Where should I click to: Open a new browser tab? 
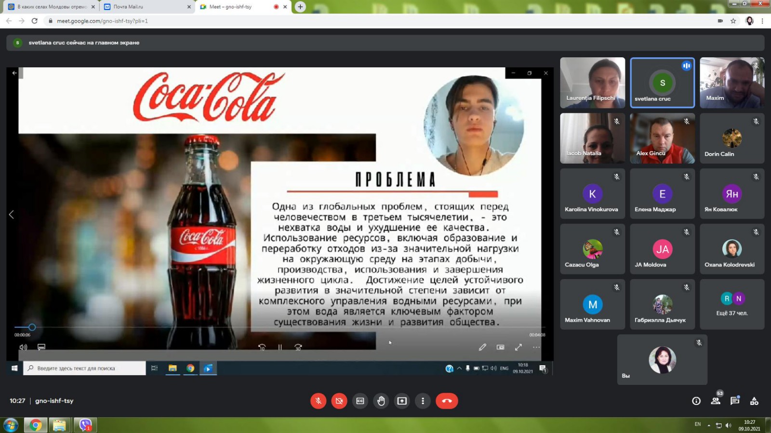pos(300,7)
